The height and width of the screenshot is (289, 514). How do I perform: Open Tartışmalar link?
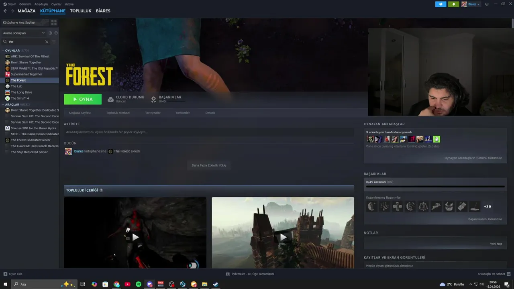click(x=153, y=113)
